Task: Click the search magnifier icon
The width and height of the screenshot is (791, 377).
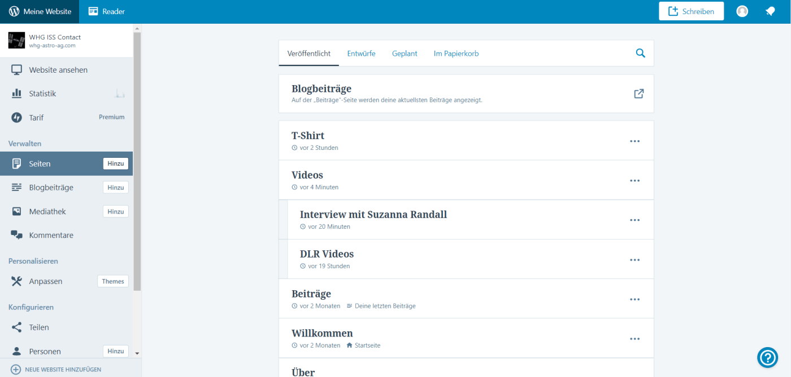Action: pyautogui.click(x=640, y=53)
